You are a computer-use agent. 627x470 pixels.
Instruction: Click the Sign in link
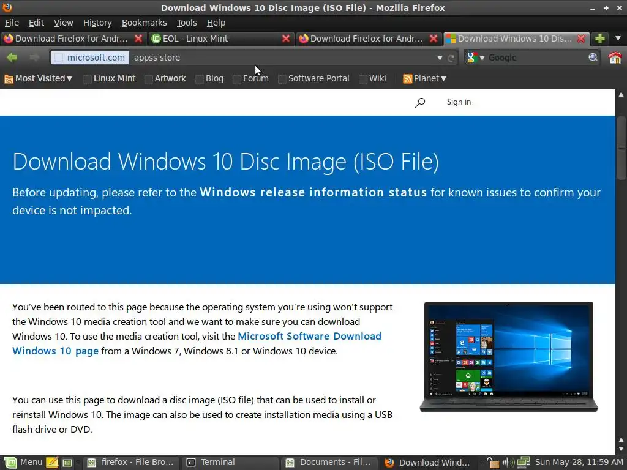pyautogui.click(x=459, y=102)
